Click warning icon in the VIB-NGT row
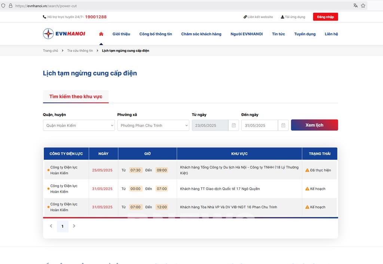The height and width of the screenshot is (264, 383). (x=307, y=207)
